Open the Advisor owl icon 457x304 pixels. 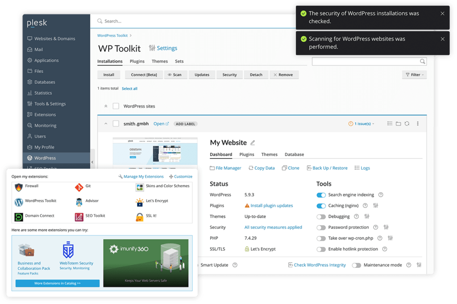(79, 202)
